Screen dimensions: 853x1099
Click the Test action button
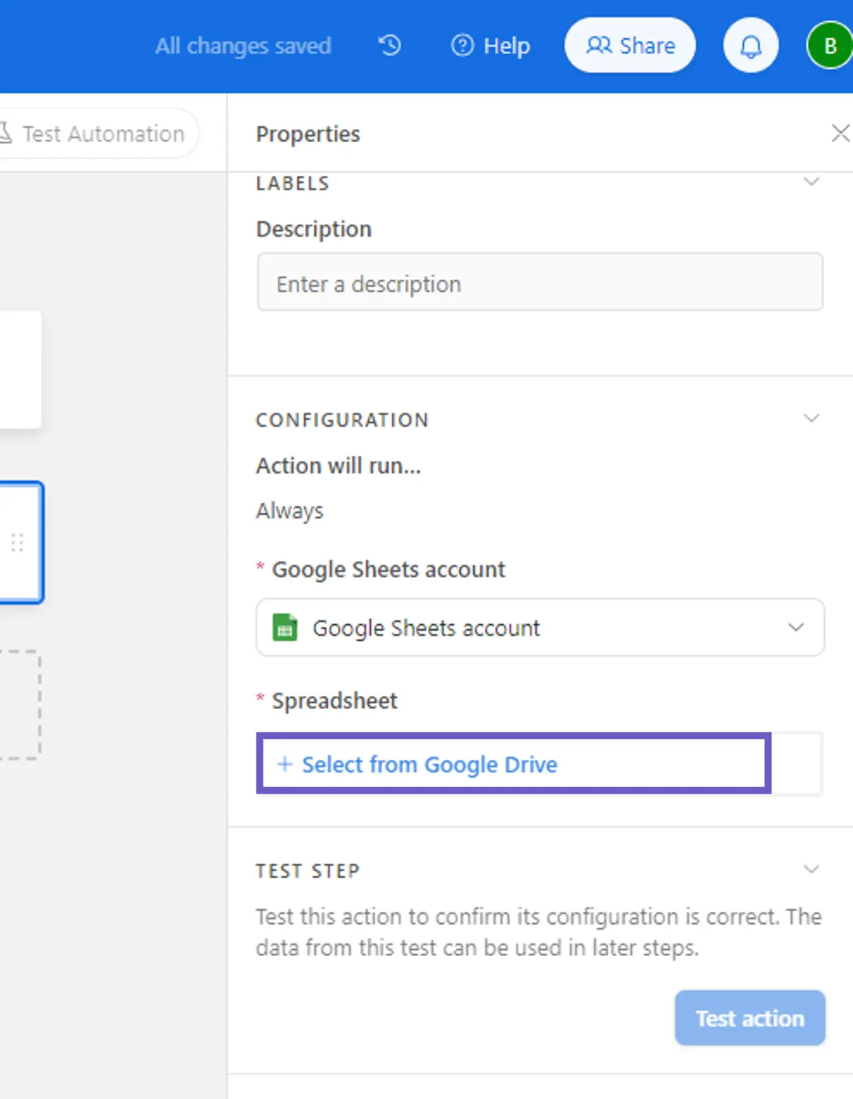pyautogui.click(x=749, y=1018)
